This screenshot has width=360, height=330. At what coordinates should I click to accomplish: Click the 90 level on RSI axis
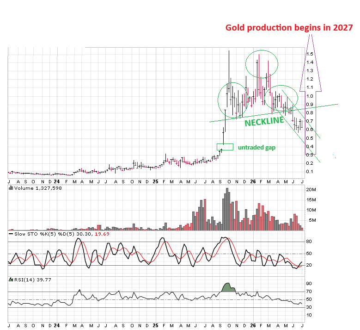tap(309, 284)
